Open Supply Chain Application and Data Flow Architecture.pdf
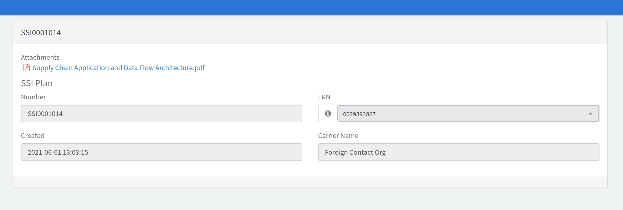623x210 pixels. [x=119, y=68]
